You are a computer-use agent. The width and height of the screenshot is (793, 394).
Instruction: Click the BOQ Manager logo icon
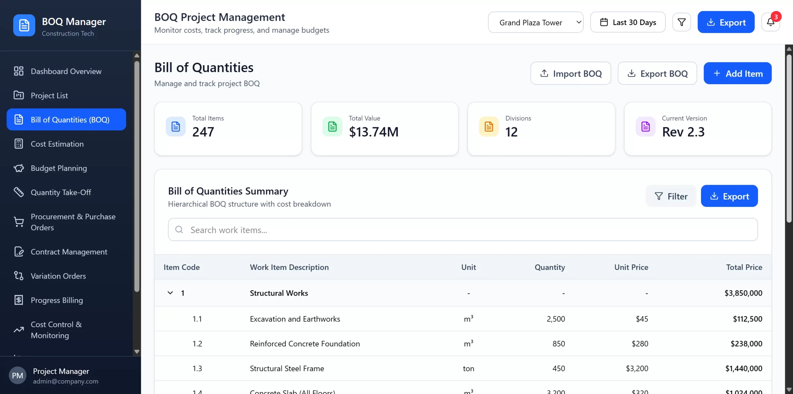[x=24, y=25]
